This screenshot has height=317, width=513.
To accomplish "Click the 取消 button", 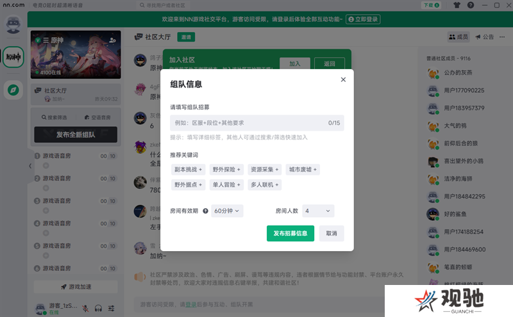I will click(332, 233).
